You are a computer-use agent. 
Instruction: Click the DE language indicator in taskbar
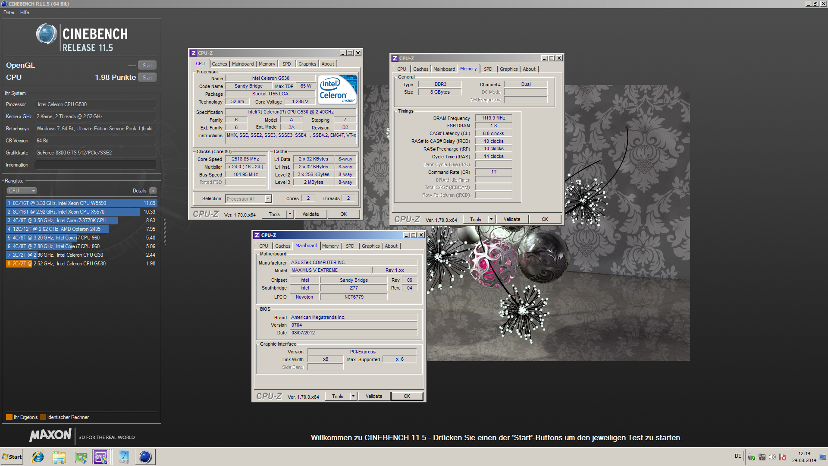[x=738, y=456]
